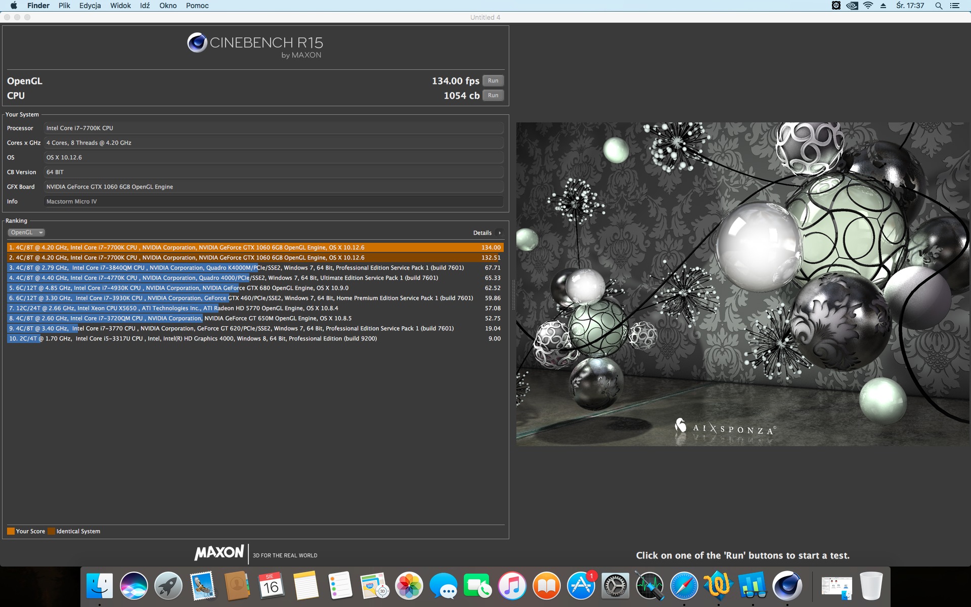Open the Widok menu
The image size is (971, 607).
pyautogui.click(x=120, y=6)
